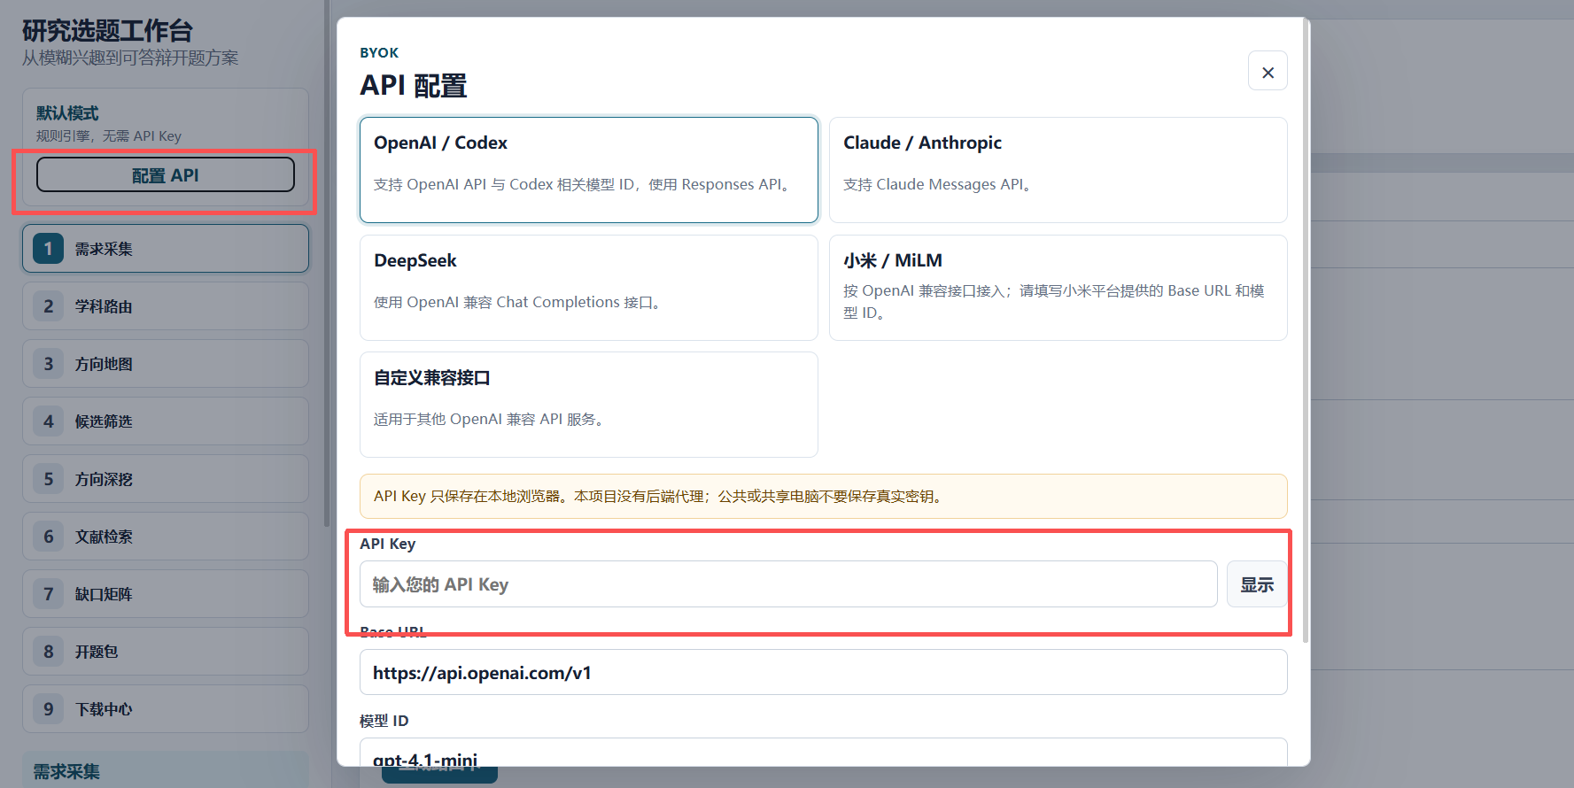
Task: Pick the DeepSeek provider card
Action: [x=589, y=288]
